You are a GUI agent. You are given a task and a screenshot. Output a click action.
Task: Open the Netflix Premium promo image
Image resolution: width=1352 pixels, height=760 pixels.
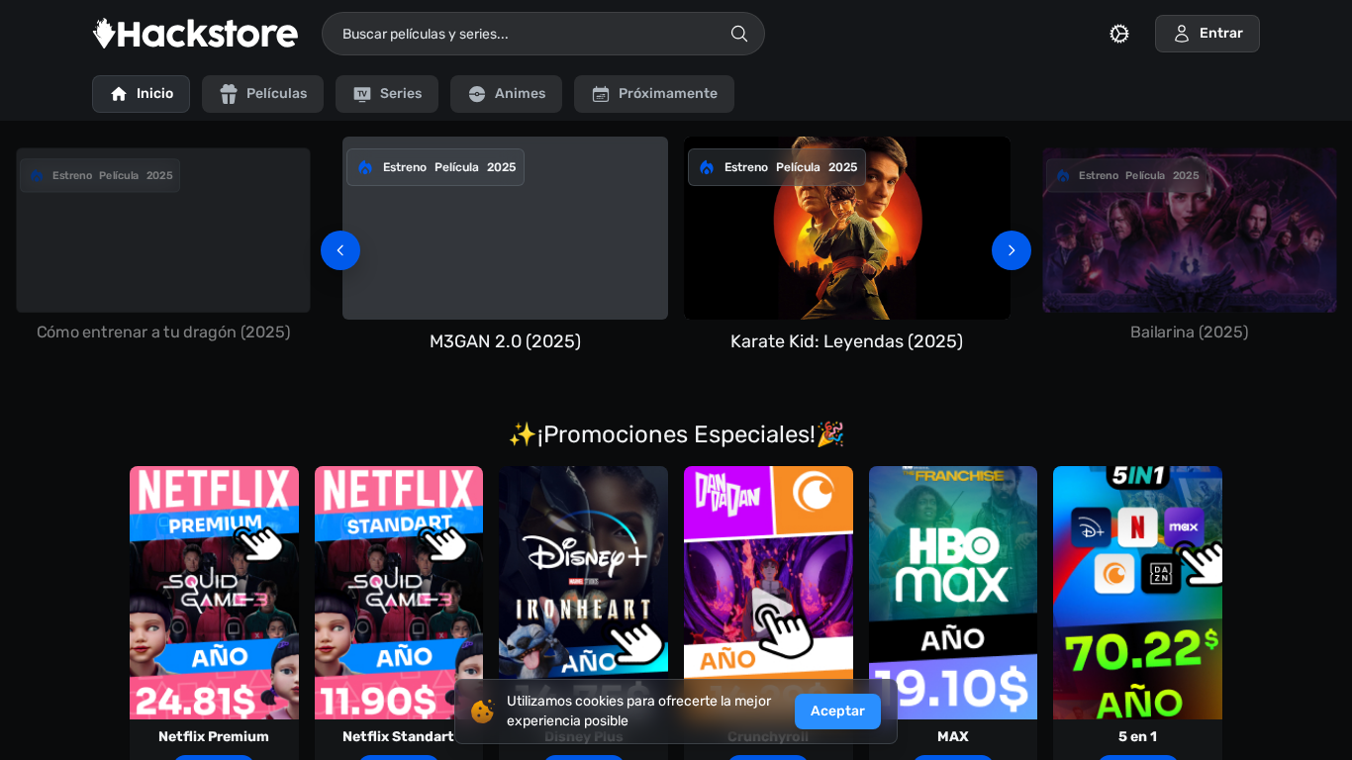click(x=214, y=593)
